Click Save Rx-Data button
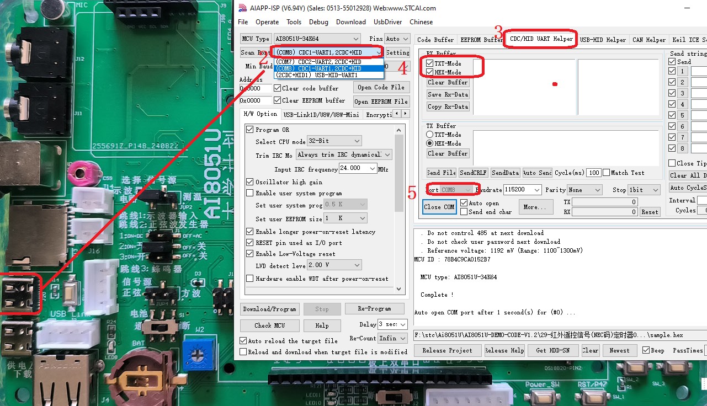The image size is (707, 406). 448,94
